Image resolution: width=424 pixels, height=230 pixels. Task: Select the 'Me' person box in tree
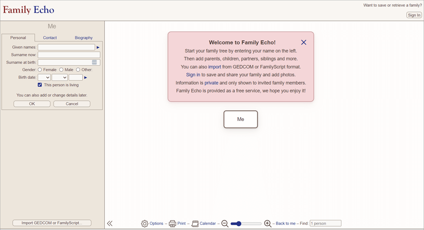(241, 119)
